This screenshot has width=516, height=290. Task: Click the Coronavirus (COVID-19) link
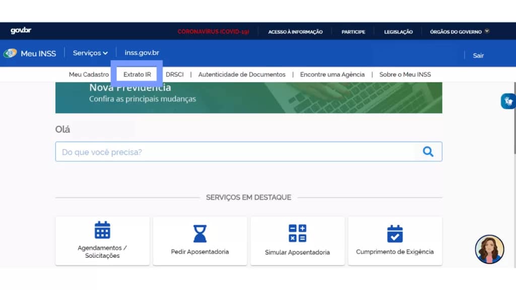pyautogui.click(x=213, y=32)
